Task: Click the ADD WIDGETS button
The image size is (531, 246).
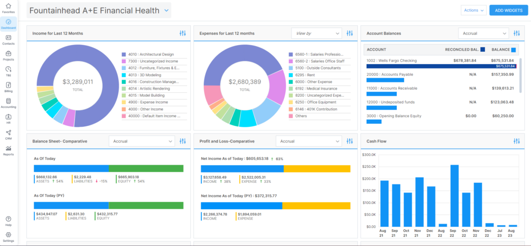Action: 509,10
